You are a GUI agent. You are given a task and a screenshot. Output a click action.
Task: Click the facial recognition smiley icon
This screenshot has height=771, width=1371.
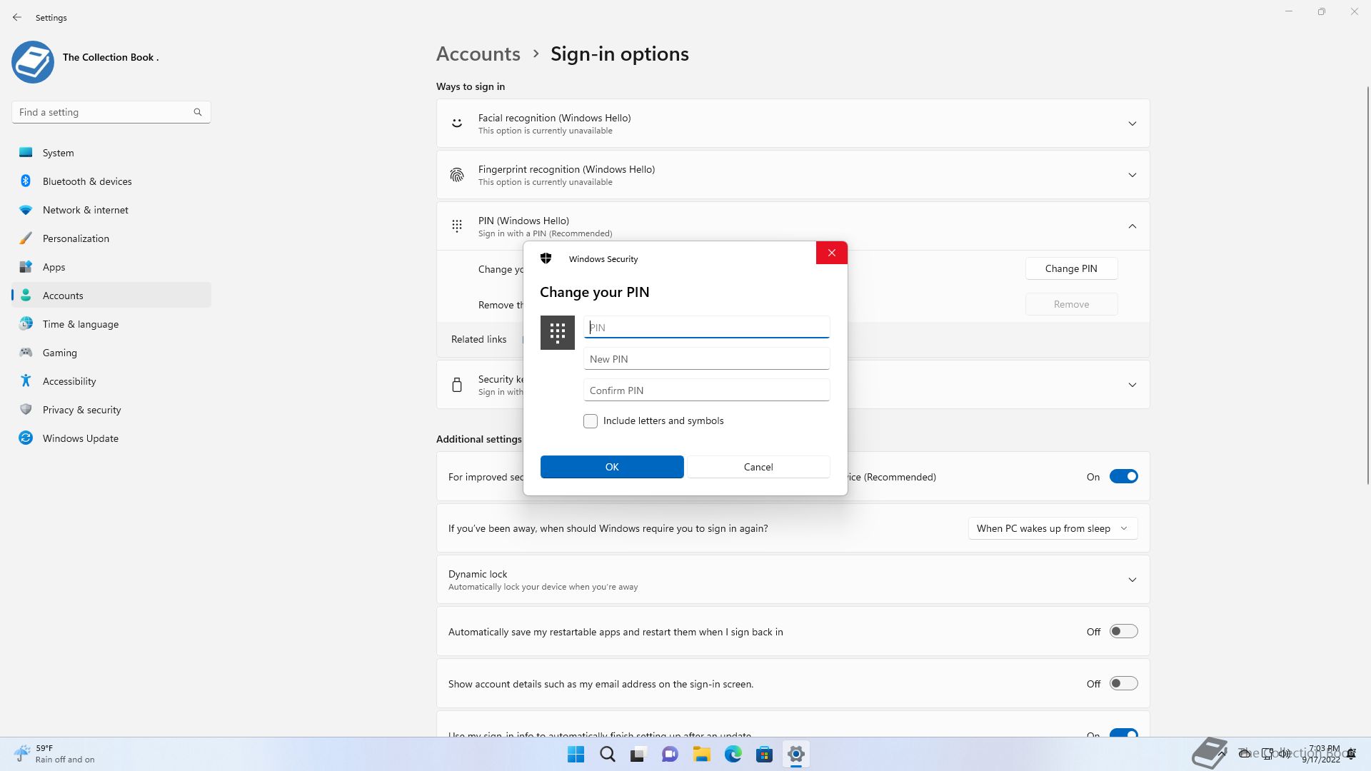pos(457,123)
